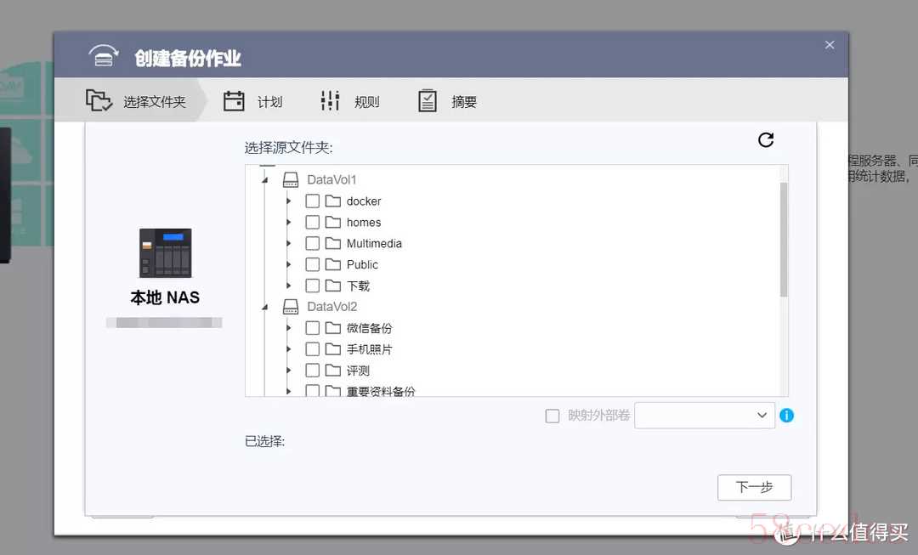Select the DataVol1 label
The image size is (918, 555).
tap(331, 179)
